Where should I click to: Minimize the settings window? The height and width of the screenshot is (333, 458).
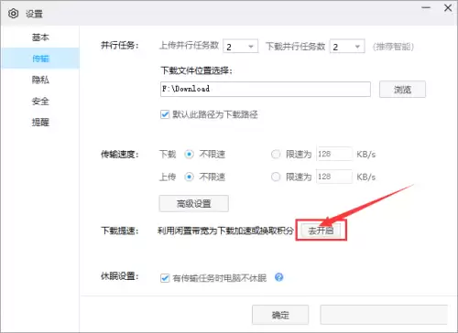[x=426, y=7]
